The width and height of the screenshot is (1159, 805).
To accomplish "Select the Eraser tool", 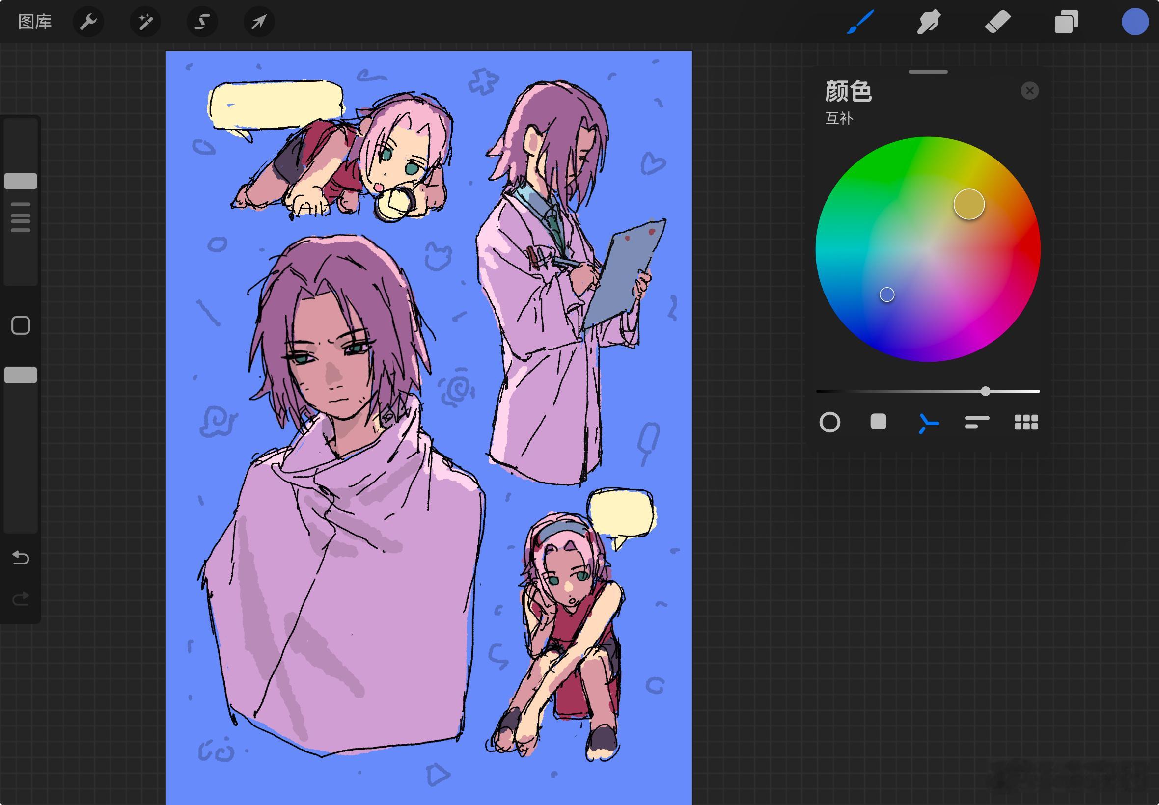I will point(997,22).
